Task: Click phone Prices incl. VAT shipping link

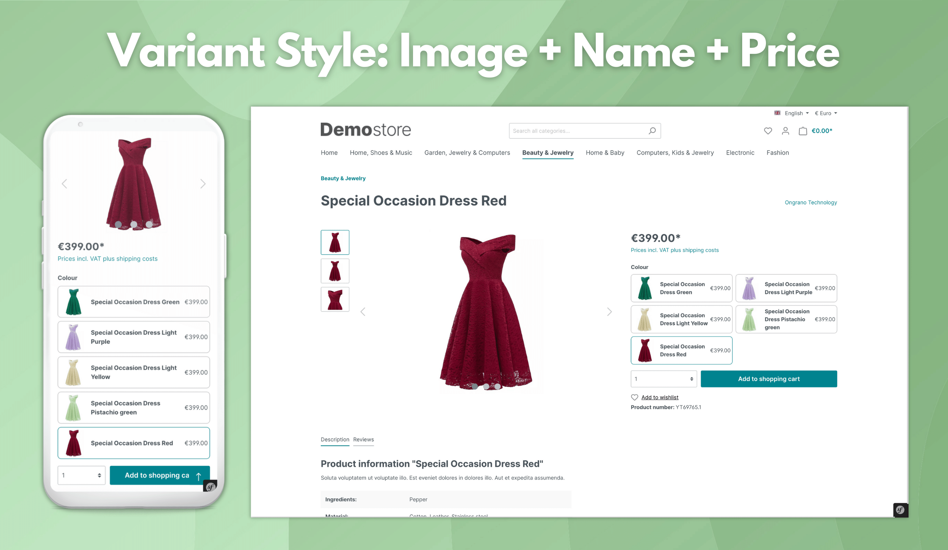Action: tap(107, 259)
